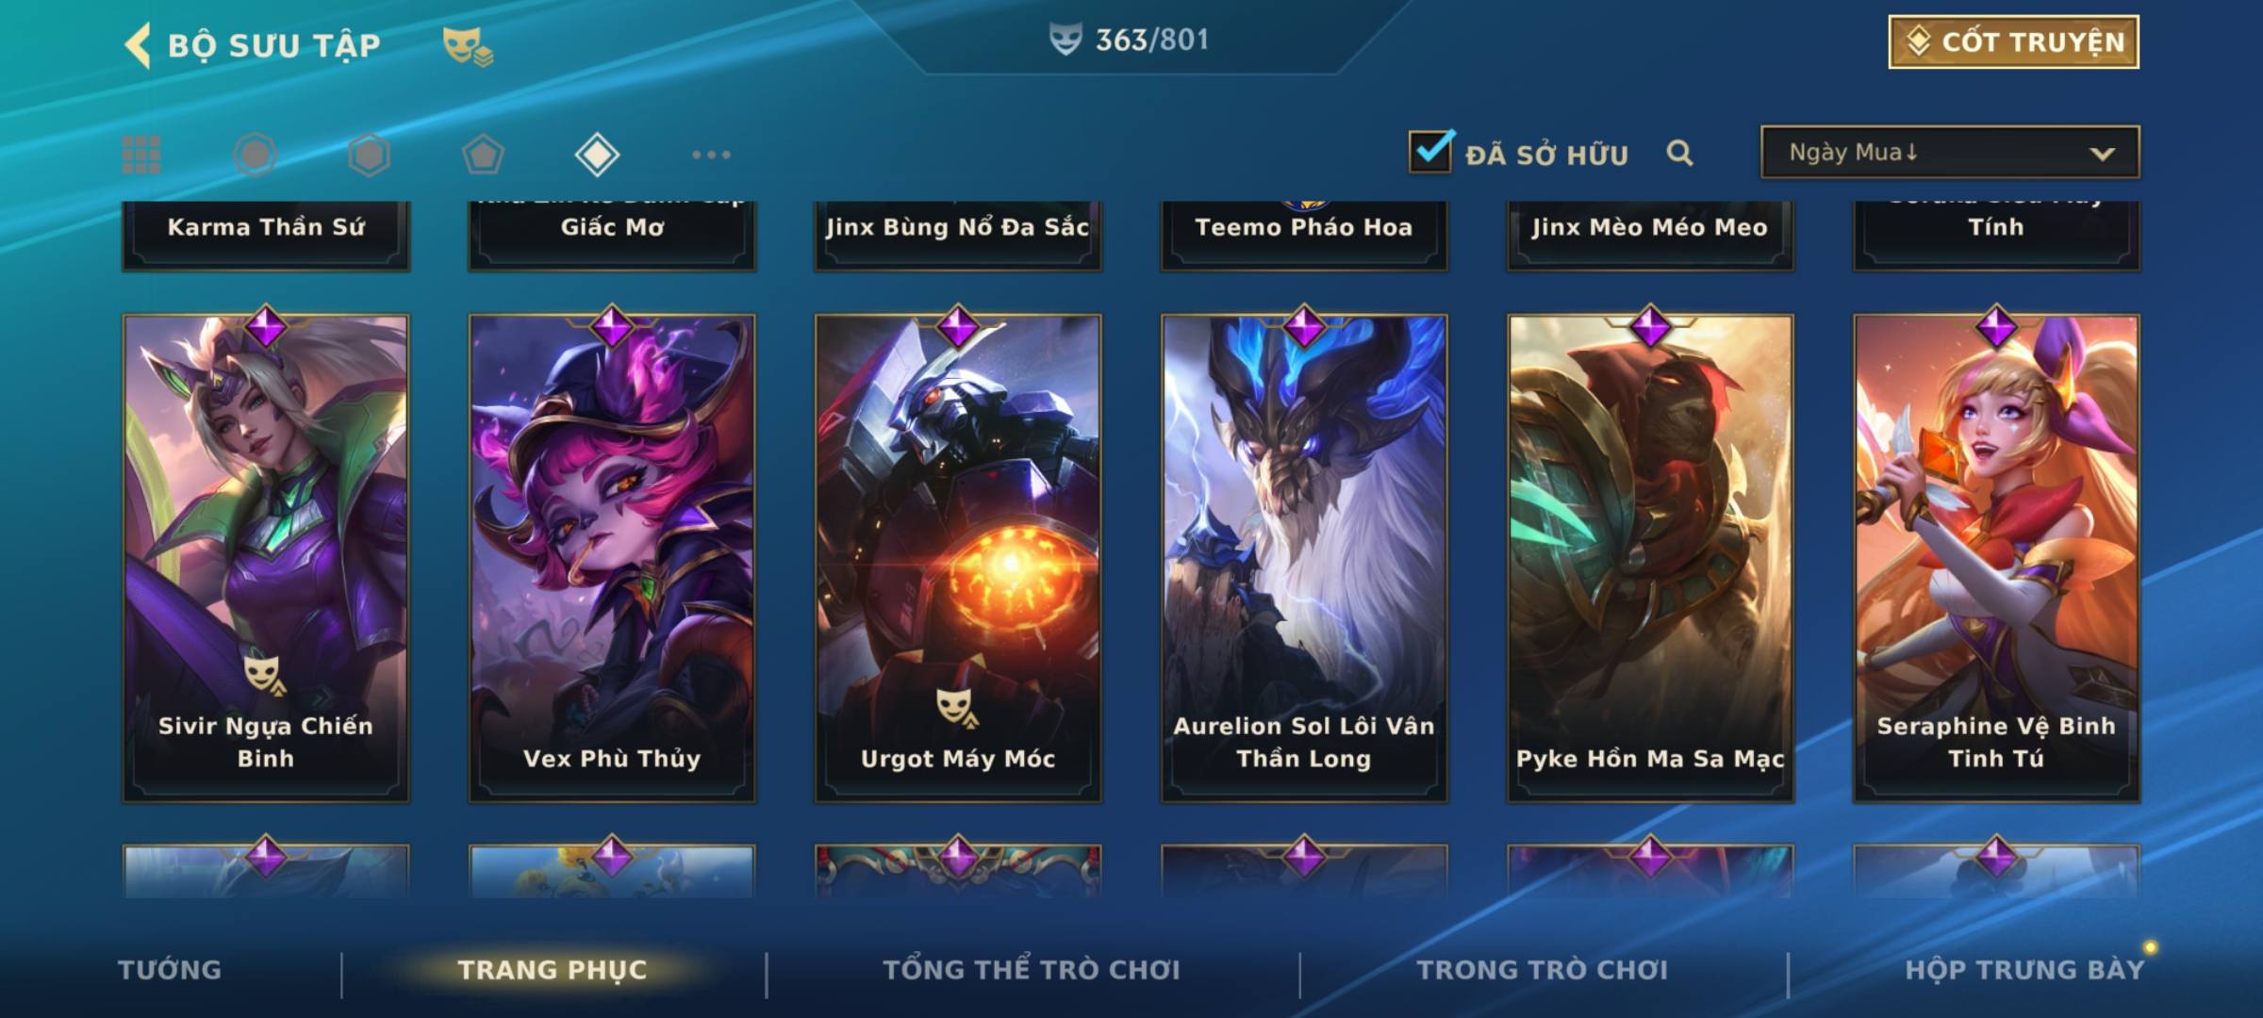Select the round rarity filter icon
This screenshot has height=1018, width=2263.
point(256,155)
